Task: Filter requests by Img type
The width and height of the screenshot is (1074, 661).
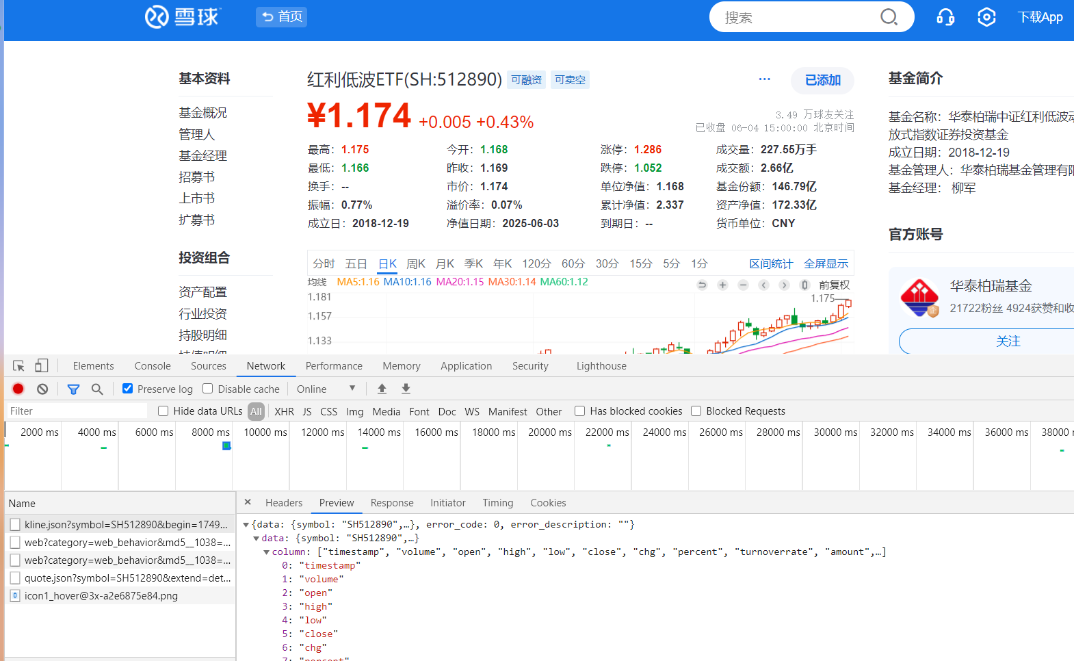Action: 354,411
